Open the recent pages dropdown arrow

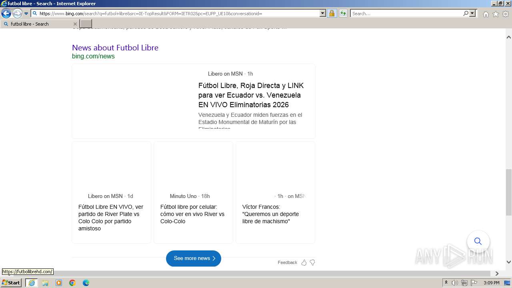pos(26,14)
